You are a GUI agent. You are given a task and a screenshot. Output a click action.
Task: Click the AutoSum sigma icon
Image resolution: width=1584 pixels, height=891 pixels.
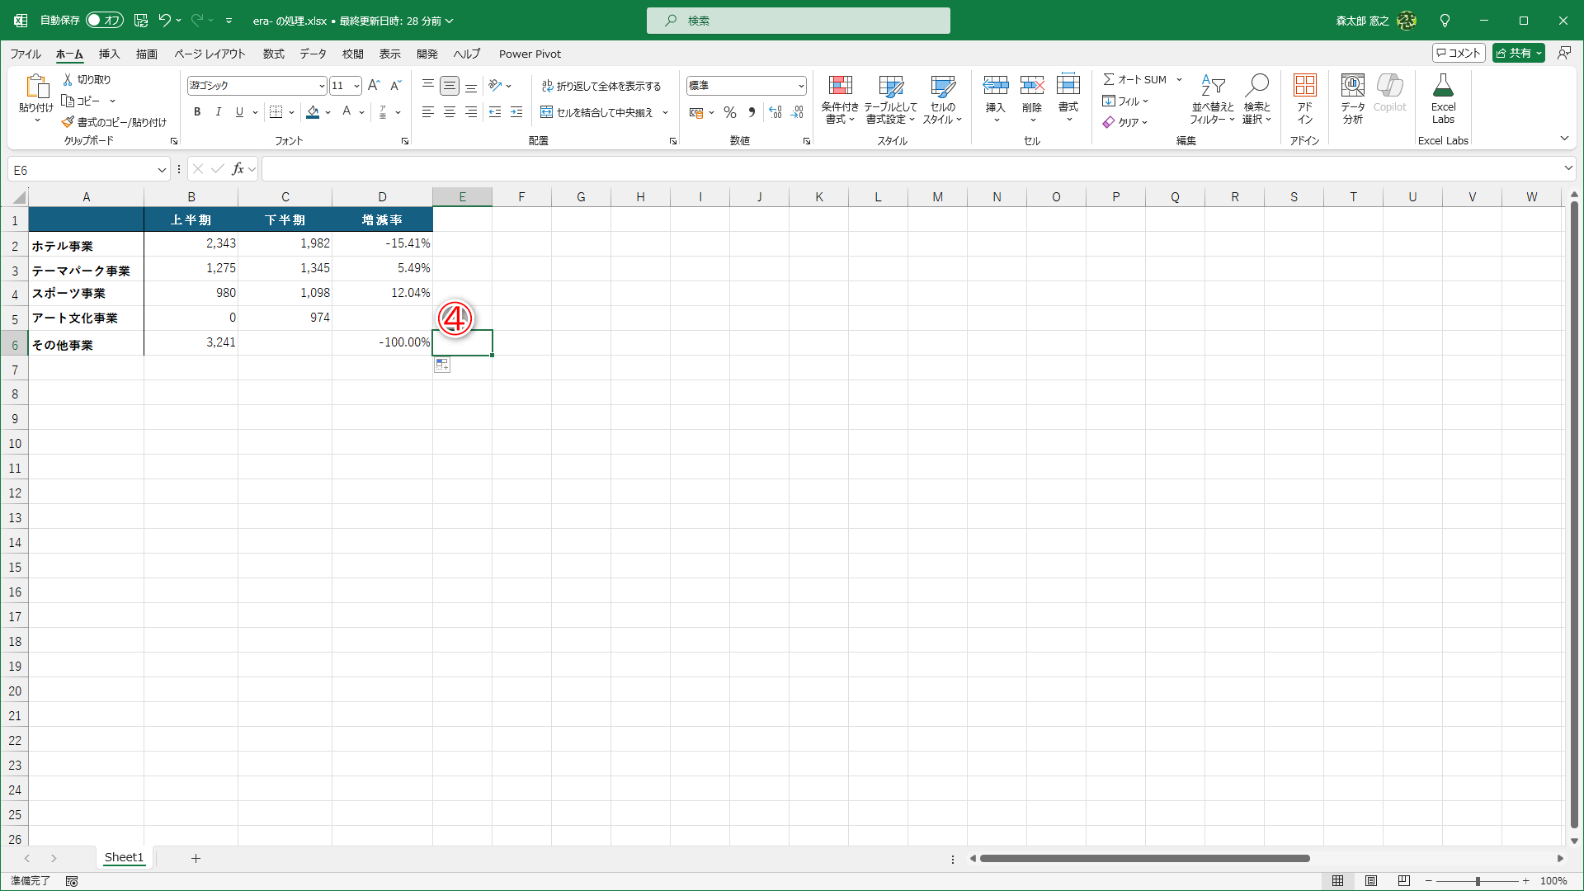point(1109,79)
